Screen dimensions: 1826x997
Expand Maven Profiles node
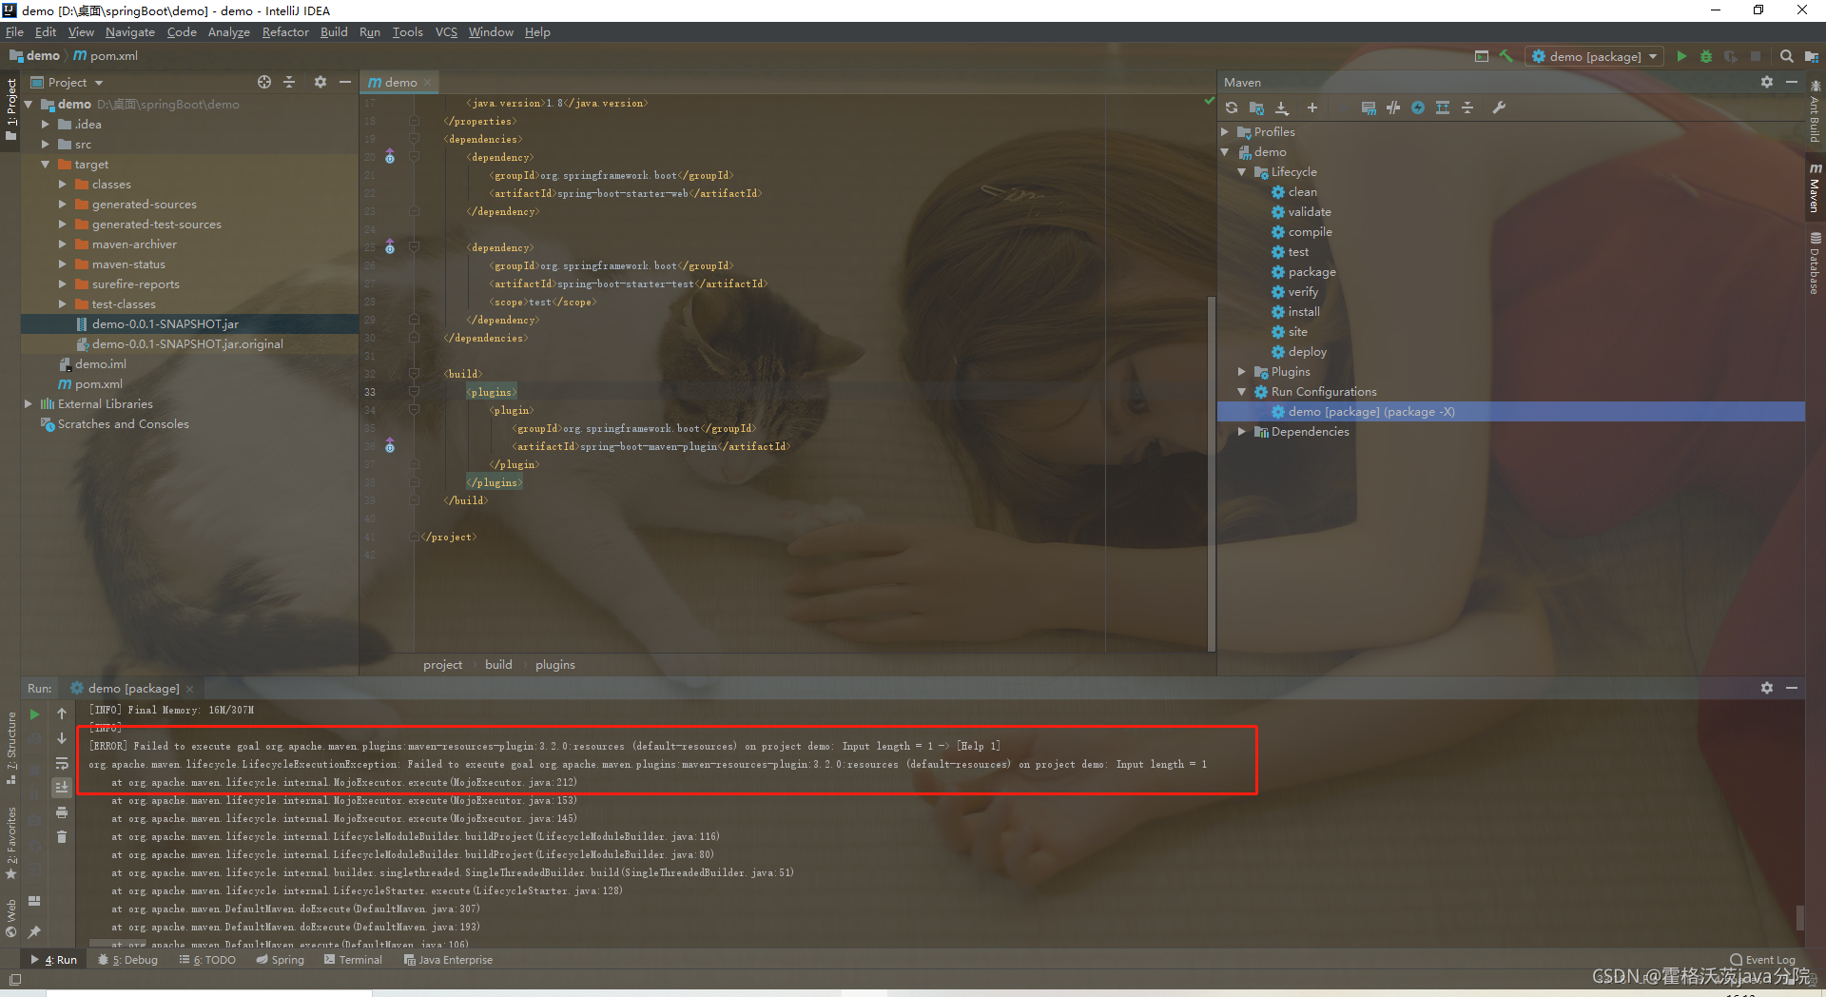tap(1225, 132)
